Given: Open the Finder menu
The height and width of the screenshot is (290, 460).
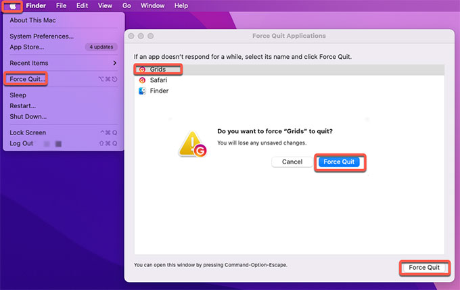Looking at the screenshot, I should 36,5.
